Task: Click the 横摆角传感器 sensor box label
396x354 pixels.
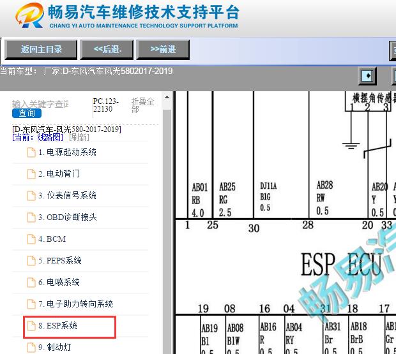Action: [x=374, y=98]
